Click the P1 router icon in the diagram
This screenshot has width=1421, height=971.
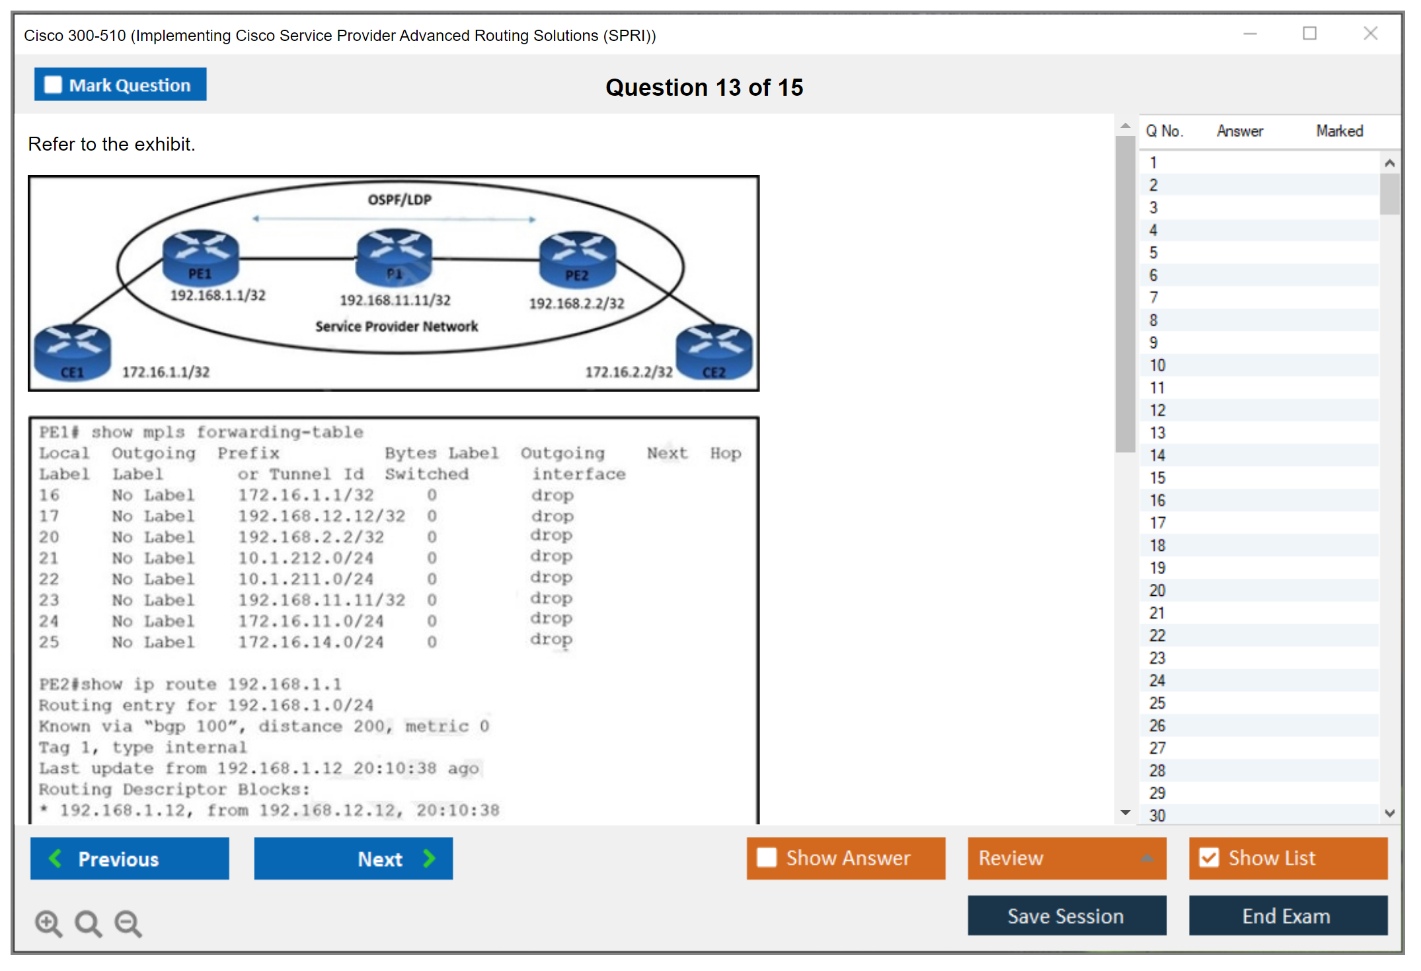394,258
